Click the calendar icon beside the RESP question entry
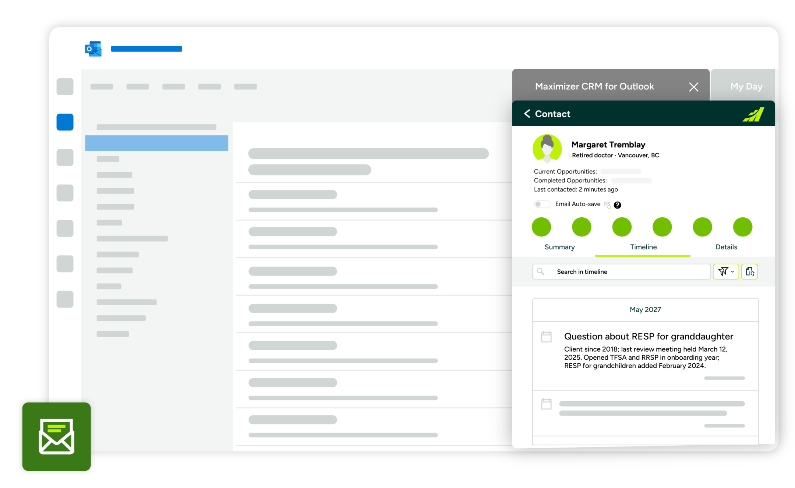Image resolution: width=795 pixels, height=488 pixels. coord(546,337)
